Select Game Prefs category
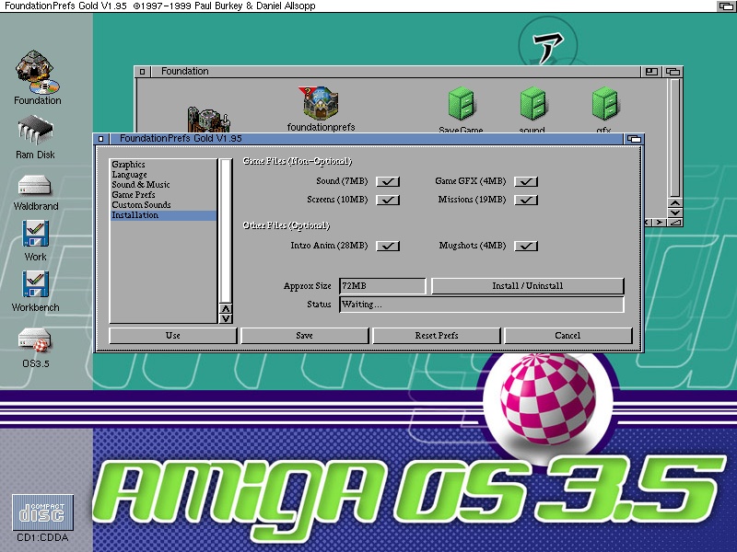This screenshot has height=552, width=737. coord(164,195)
